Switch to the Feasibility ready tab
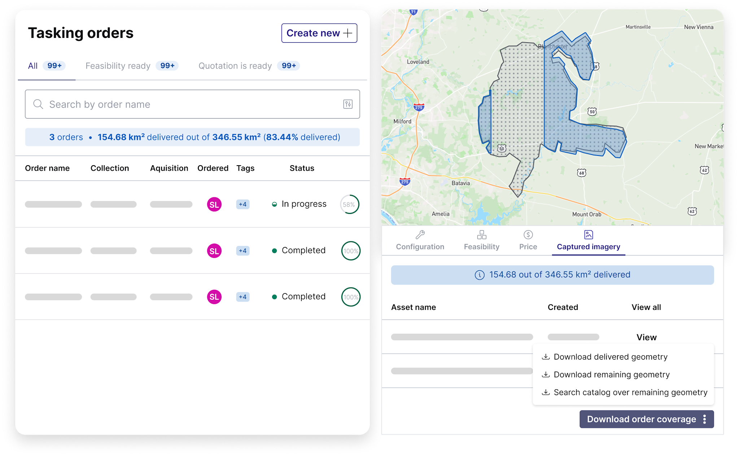This screenshot has width=739, height=456. [118, 66]
